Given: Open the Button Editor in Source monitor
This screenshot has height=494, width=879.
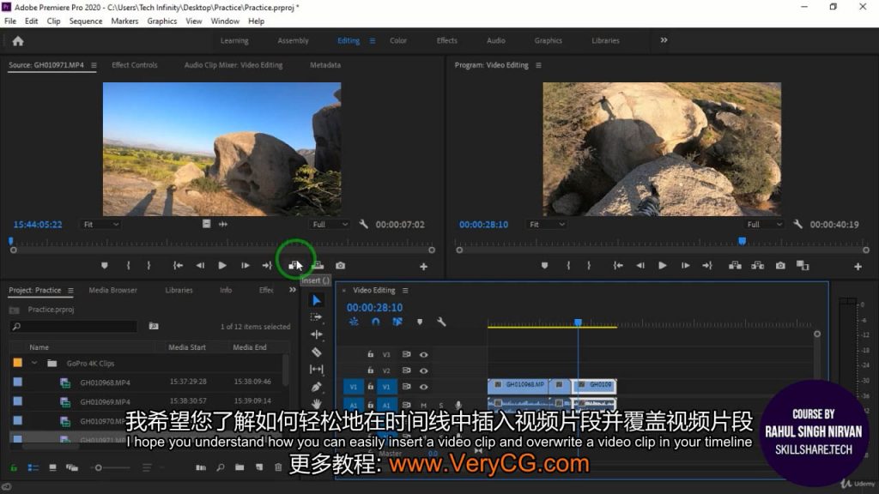Looking at the screenshot, I should tap(424, 267).
